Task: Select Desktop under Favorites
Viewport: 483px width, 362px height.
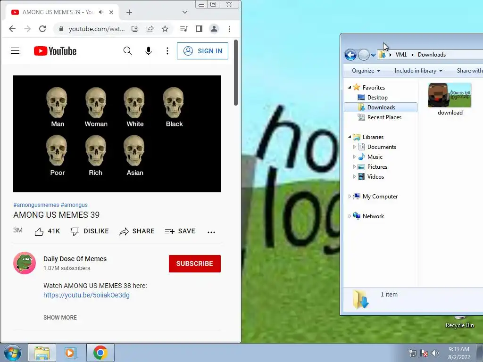Action: [377, 98]
